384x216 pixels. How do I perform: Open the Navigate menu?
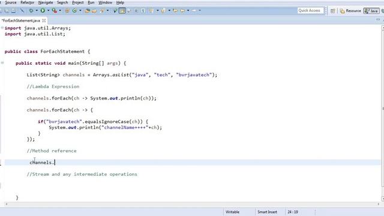(x=46, y=2)
